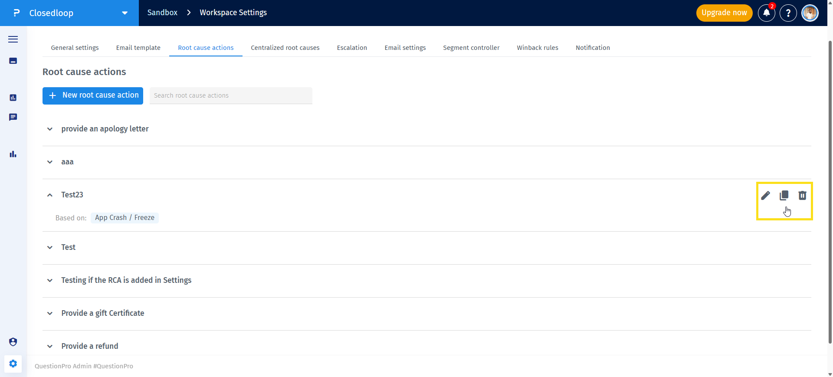Click New root cause action button
Image resolution: width=833 pixels, height=377 pixels.
pyautogui.click(x=93, y=96)
